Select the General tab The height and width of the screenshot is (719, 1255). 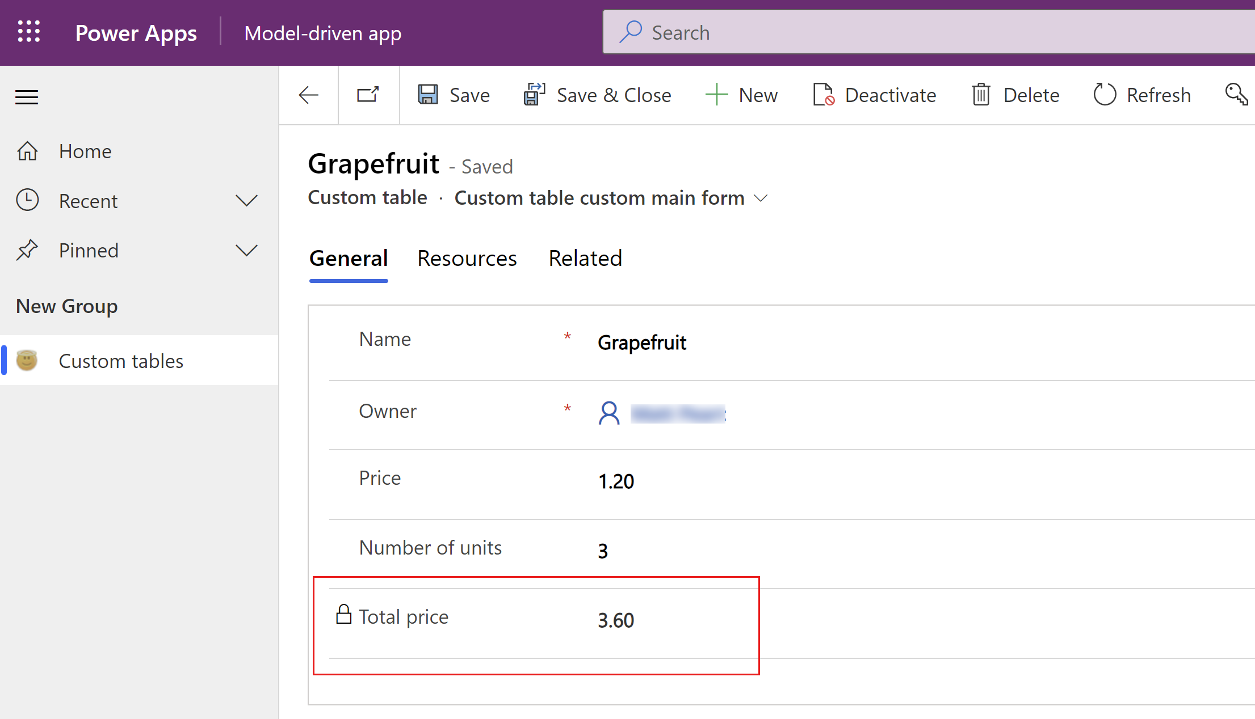pos(347,257)
